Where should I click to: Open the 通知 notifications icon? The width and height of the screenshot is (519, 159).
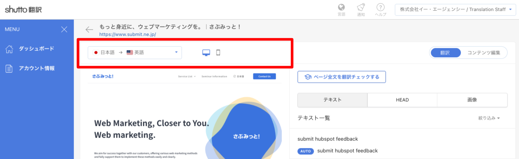(361, 10)
